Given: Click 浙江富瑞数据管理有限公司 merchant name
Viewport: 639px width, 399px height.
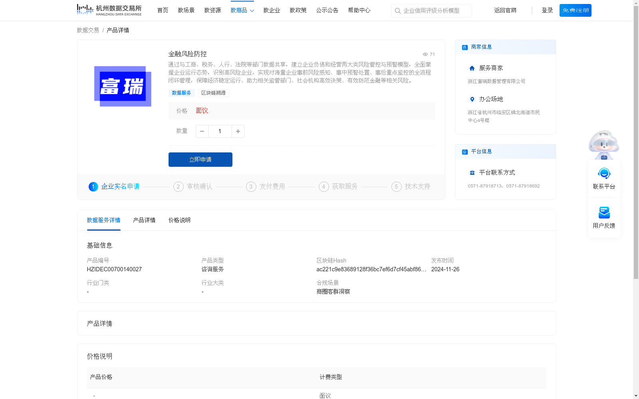Looking at the screenshot, I should point(496,81).
